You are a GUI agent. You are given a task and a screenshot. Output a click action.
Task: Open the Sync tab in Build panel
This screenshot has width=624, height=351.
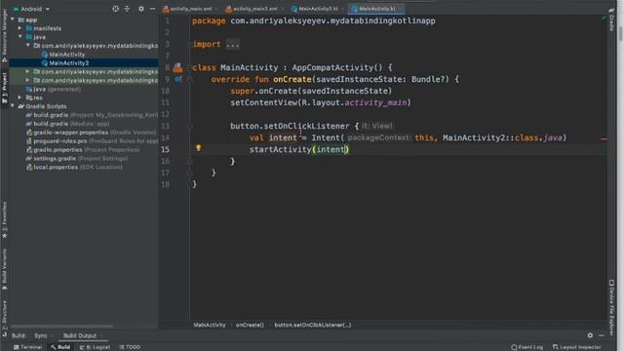pyautogui.click(x=41, y=335)
